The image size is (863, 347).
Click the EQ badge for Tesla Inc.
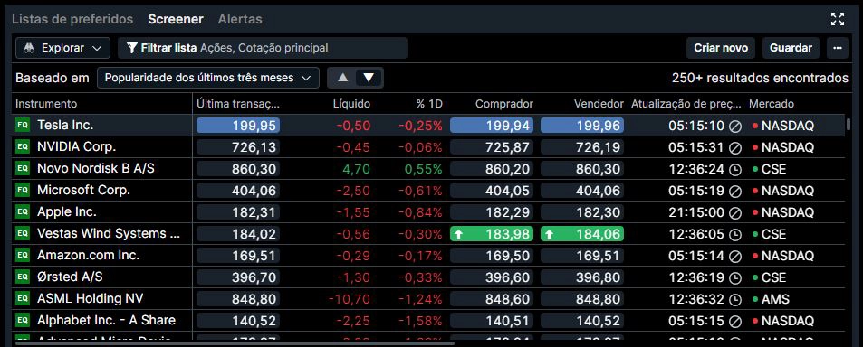(22, 126)
